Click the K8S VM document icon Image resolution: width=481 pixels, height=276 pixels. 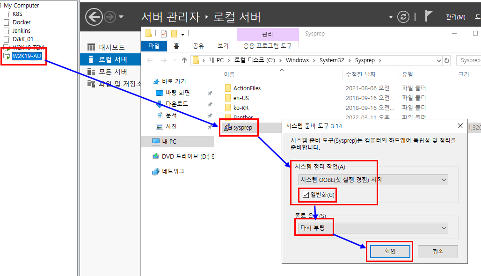[7, 14]
